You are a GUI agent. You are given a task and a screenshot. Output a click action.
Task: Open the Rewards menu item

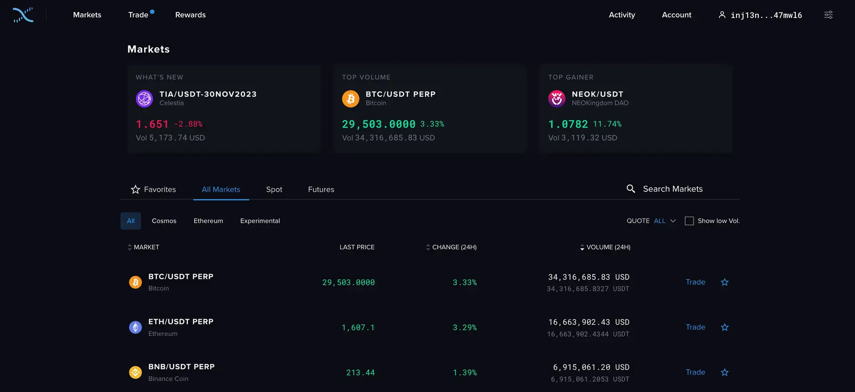point(190,15)
